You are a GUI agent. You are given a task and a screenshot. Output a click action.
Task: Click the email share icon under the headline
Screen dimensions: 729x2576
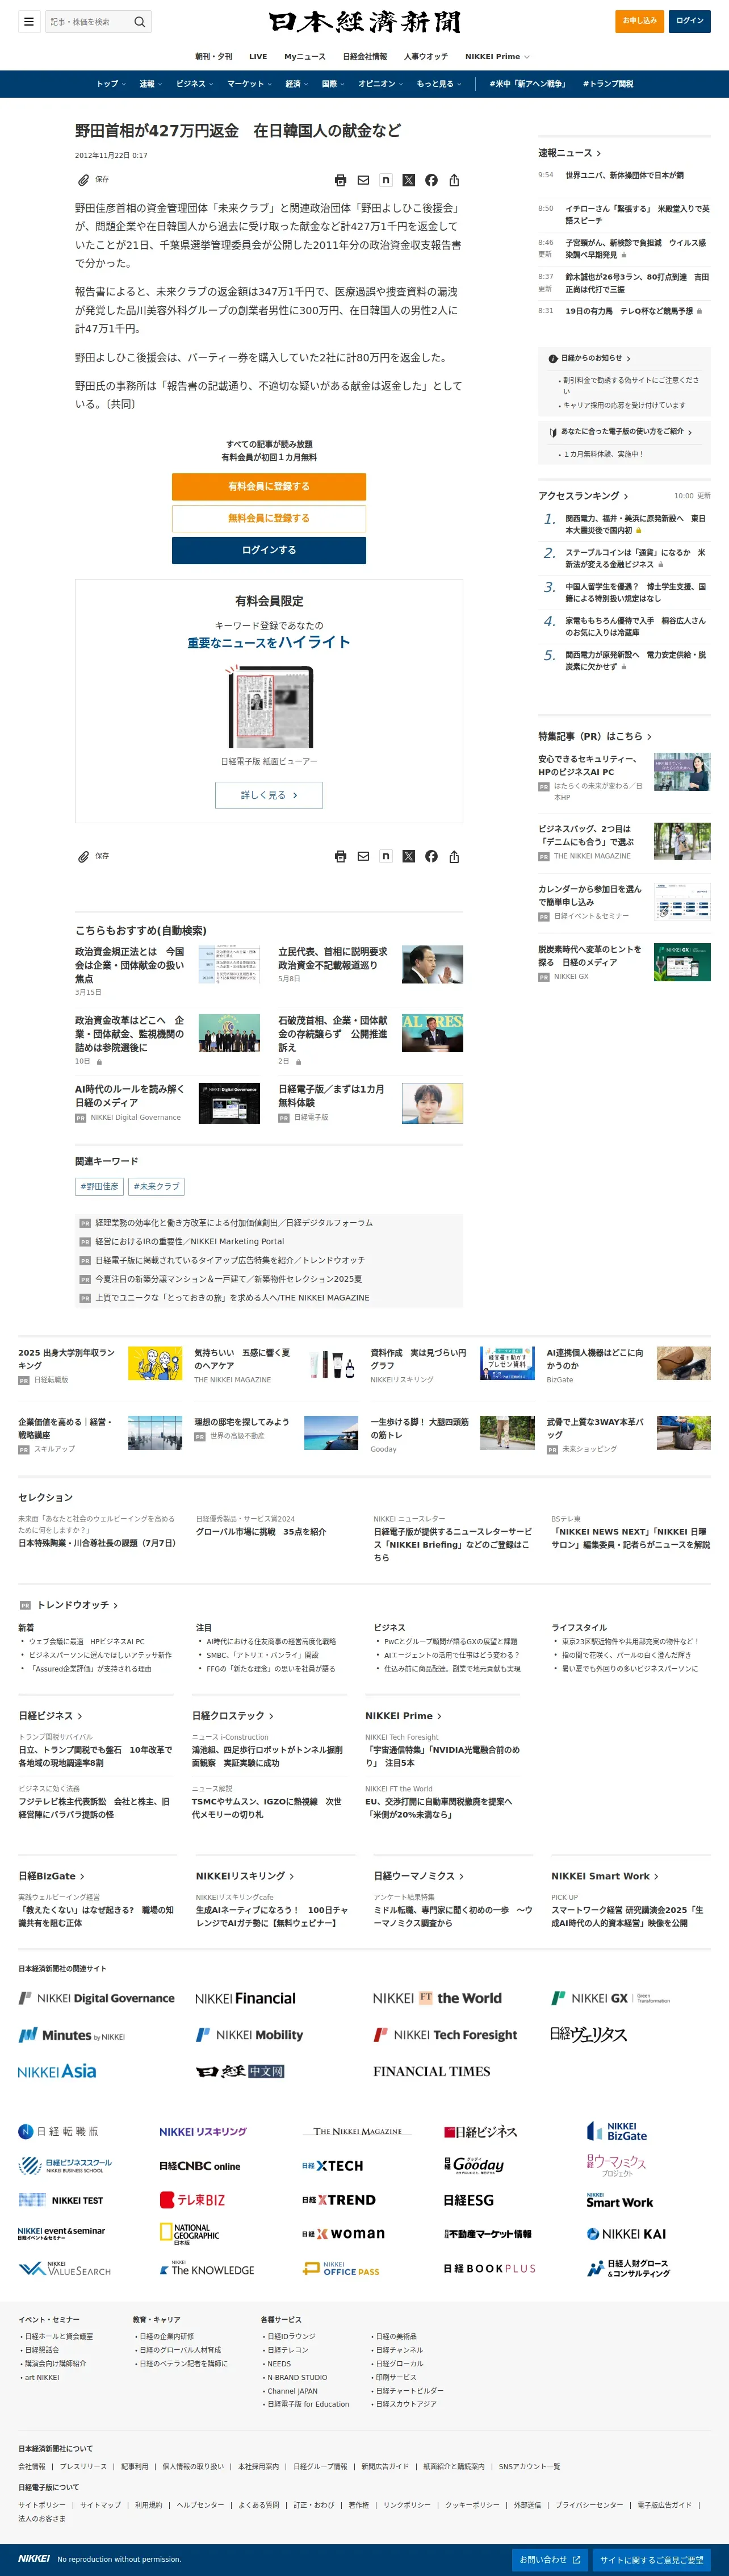point(363,180)
